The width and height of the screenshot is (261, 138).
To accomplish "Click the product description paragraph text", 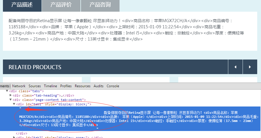I will point(126,30).
